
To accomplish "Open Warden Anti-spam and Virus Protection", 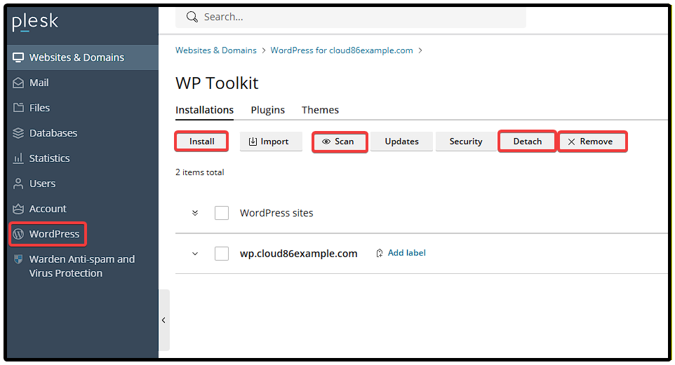I will [83, 266].
